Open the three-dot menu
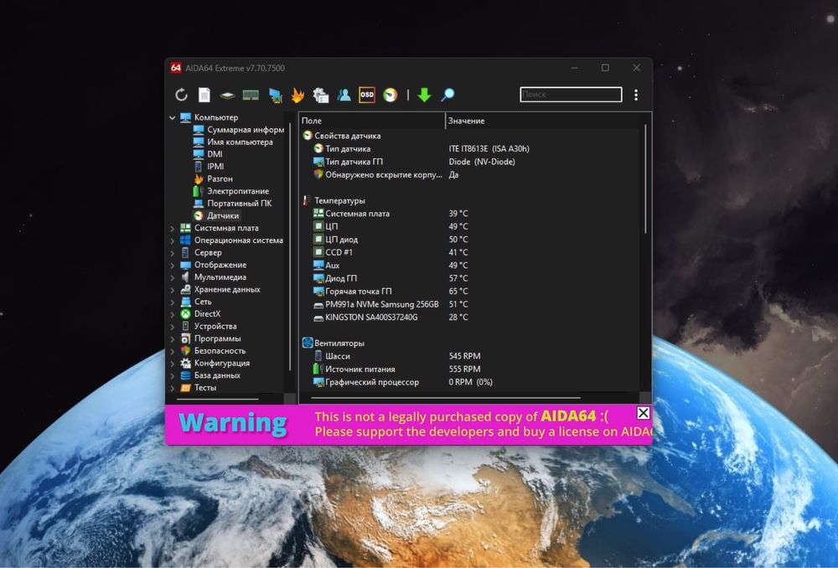Viewport: 838px width, 568px height. click(x=635, y=96)
